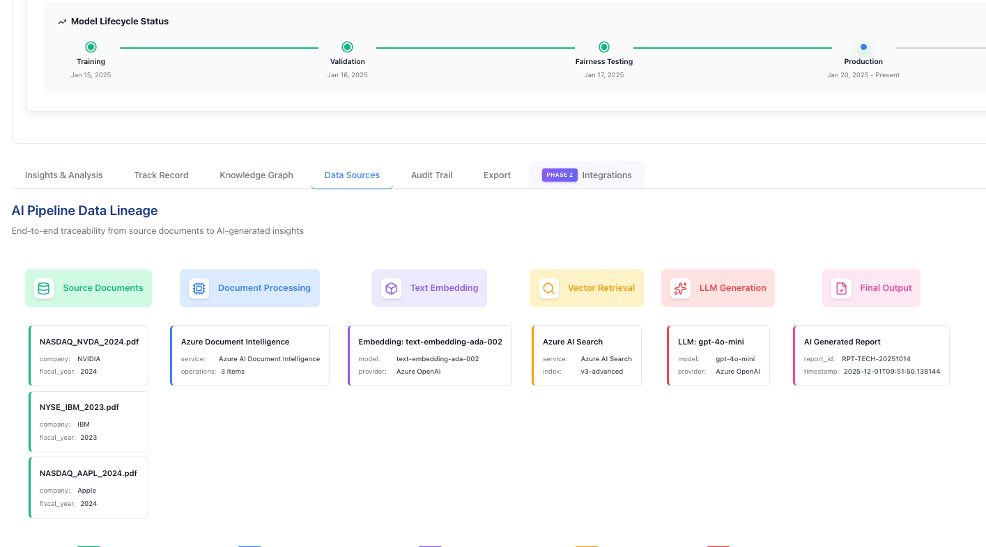The image size is (986, 547).
Task: Click the Text Embedding cube icon
Action: 391,287
